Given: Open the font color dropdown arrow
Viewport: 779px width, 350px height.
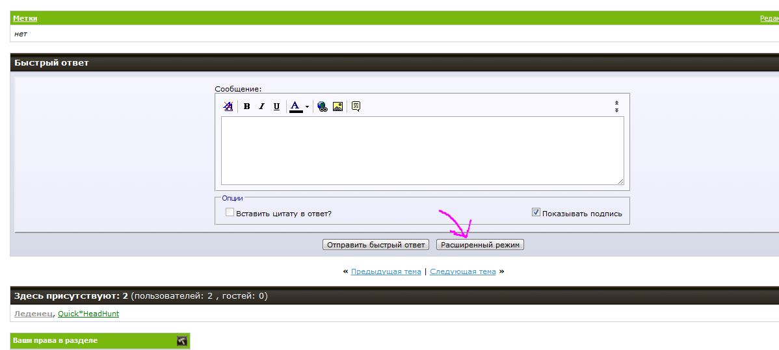Looking at the screenshot, I should pyautogui.click(x=307, y=106).
